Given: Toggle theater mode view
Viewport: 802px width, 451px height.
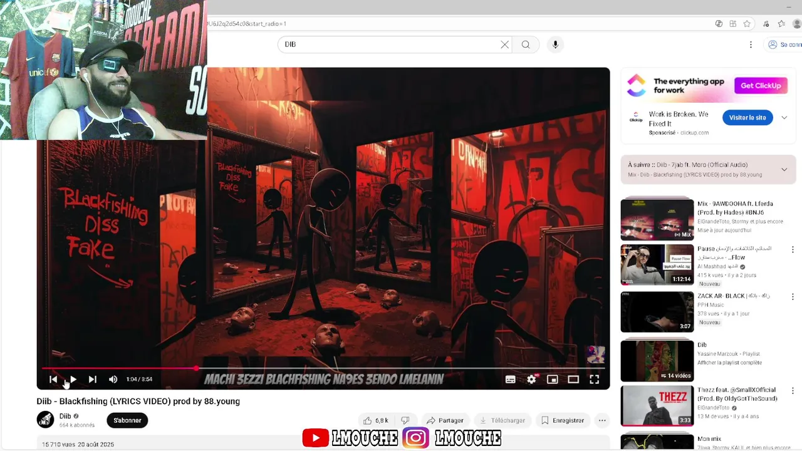Looking at the screenshot, I should tap(573, 379).
